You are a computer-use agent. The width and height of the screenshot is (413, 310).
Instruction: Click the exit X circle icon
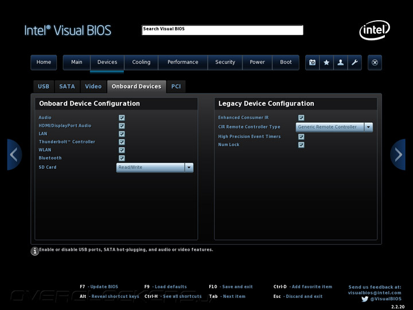point(375,63)
